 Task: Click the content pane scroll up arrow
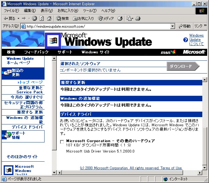click(205, 80)
